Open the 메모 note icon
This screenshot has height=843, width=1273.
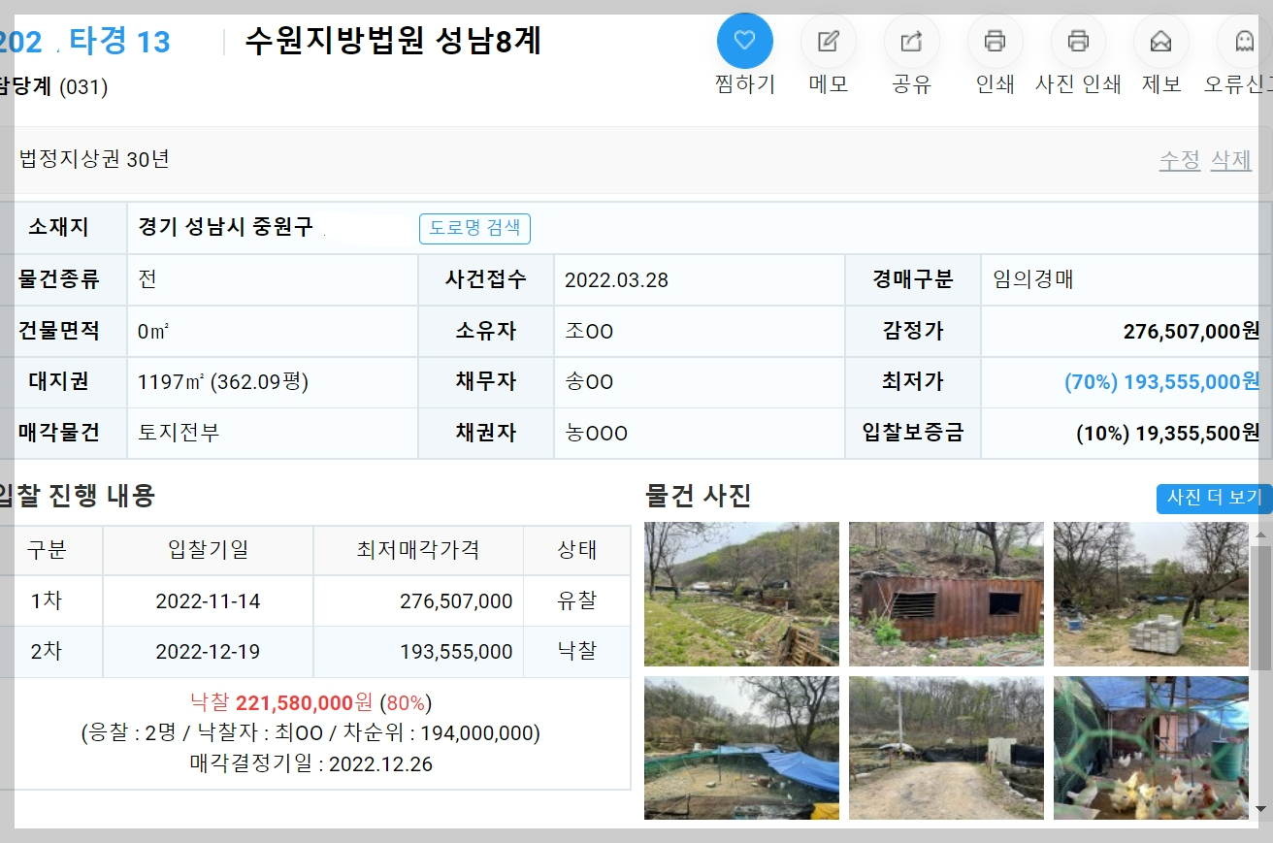coord(828,41)
